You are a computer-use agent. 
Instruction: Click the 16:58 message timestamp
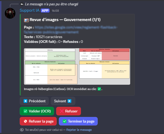55,11
